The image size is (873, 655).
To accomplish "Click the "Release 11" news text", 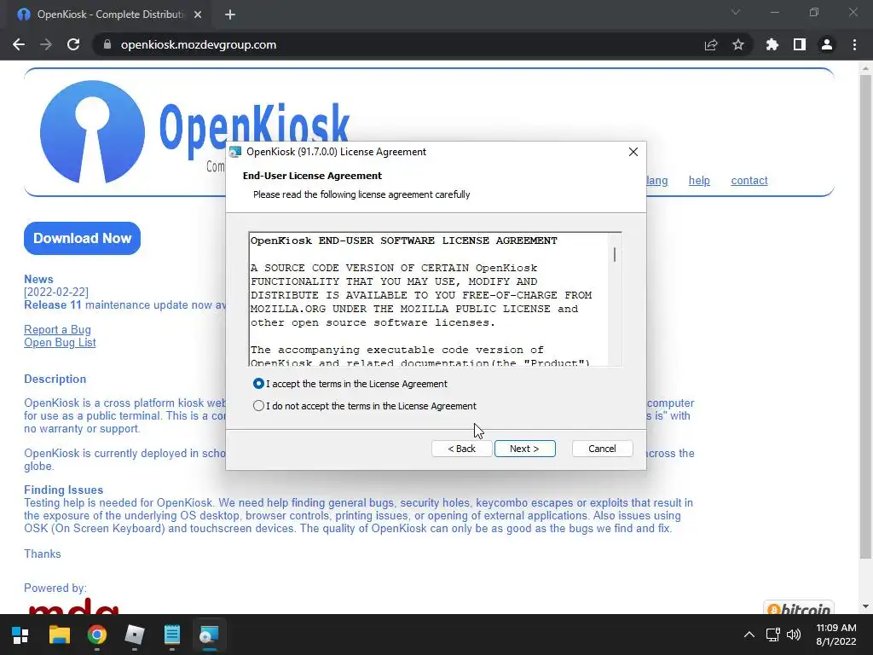I will (x=52, y=305).
